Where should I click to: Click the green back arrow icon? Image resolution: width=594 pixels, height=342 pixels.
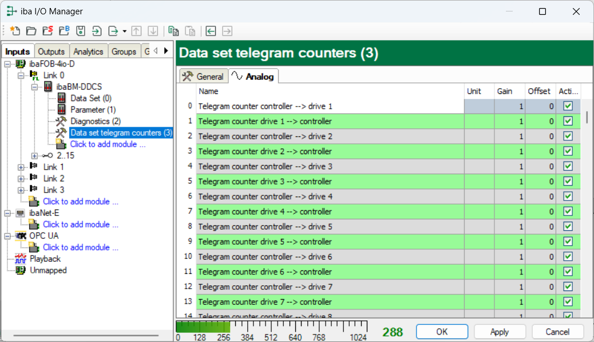(x=211, y=31)
